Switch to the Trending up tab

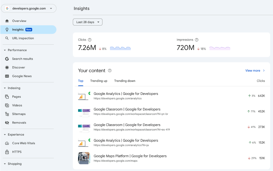tap(99, 81)
